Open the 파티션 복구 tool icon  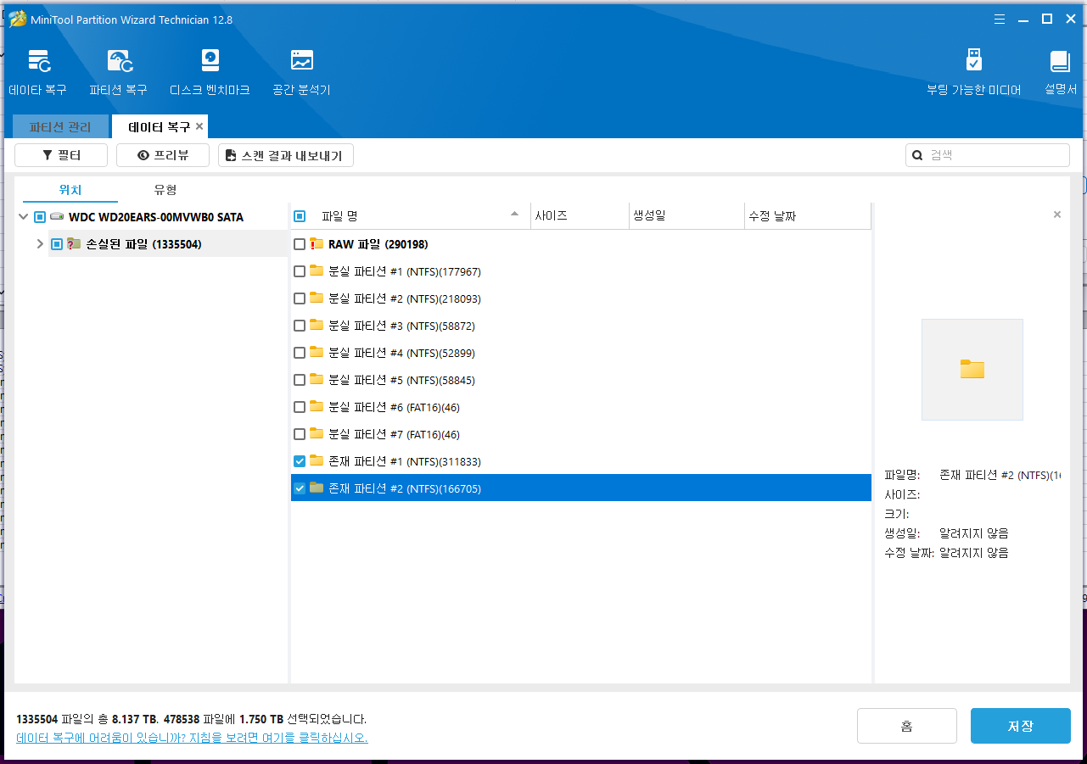119,61
